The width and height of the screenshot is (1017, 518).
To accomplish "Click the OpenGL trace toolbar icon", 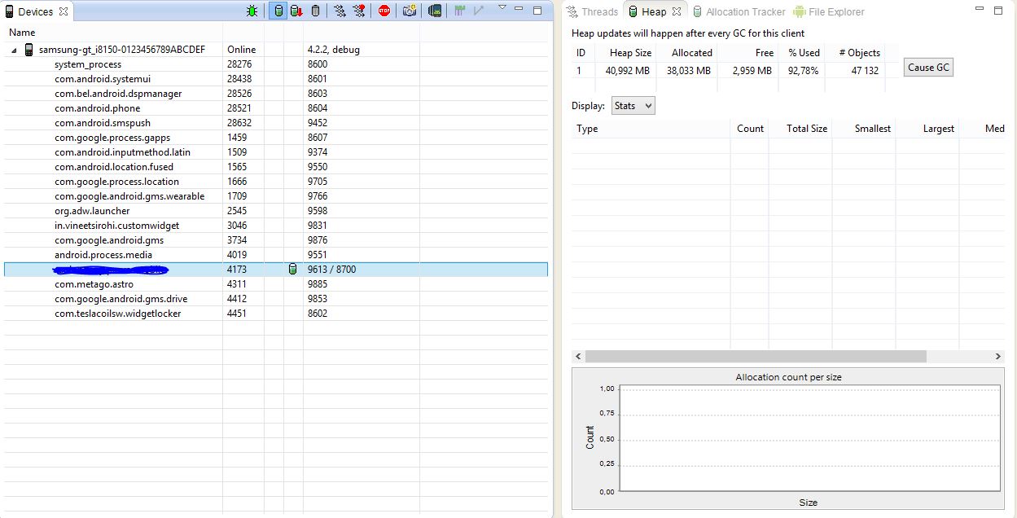I will (479, 11).
